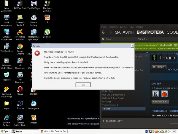Open the Internet Explorer icon
178x134 pixels.
click(7, 121)
